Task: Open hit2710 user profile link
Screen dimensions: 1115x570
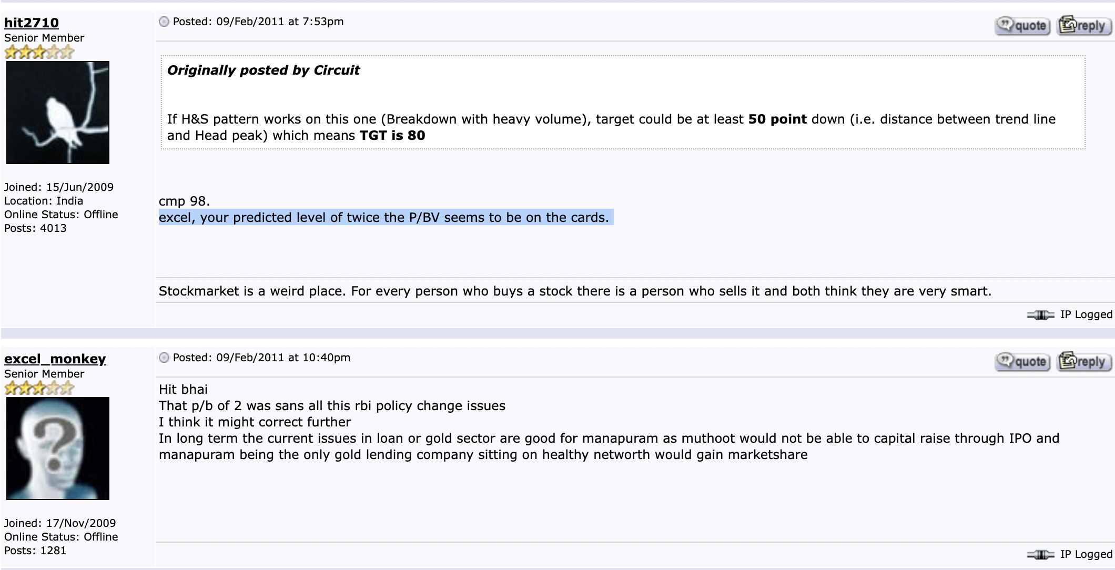Action: tap(32, 23)
